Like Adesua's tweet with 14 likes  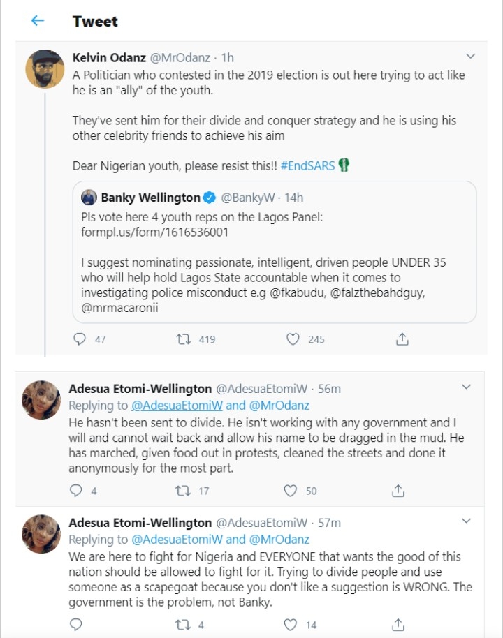click(291, 625)
